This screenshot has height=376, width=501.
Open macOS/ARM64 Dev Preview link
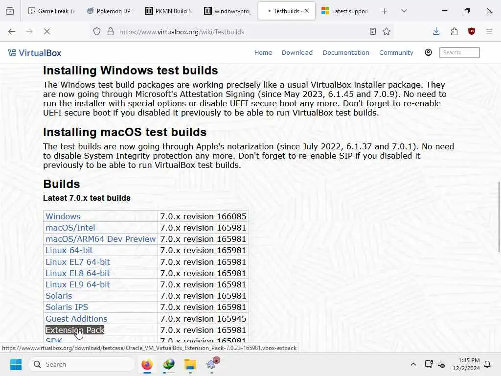(100, 239)
